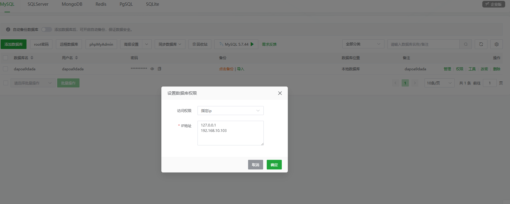Launch phpMyAdmin
The width and height of the screenshot is (510, 204).
[x=101, y=44]
